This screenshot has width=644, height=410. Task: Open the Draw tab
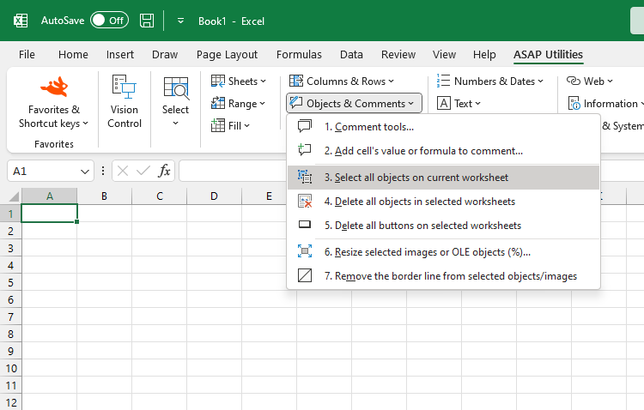(x=165, y=55)
